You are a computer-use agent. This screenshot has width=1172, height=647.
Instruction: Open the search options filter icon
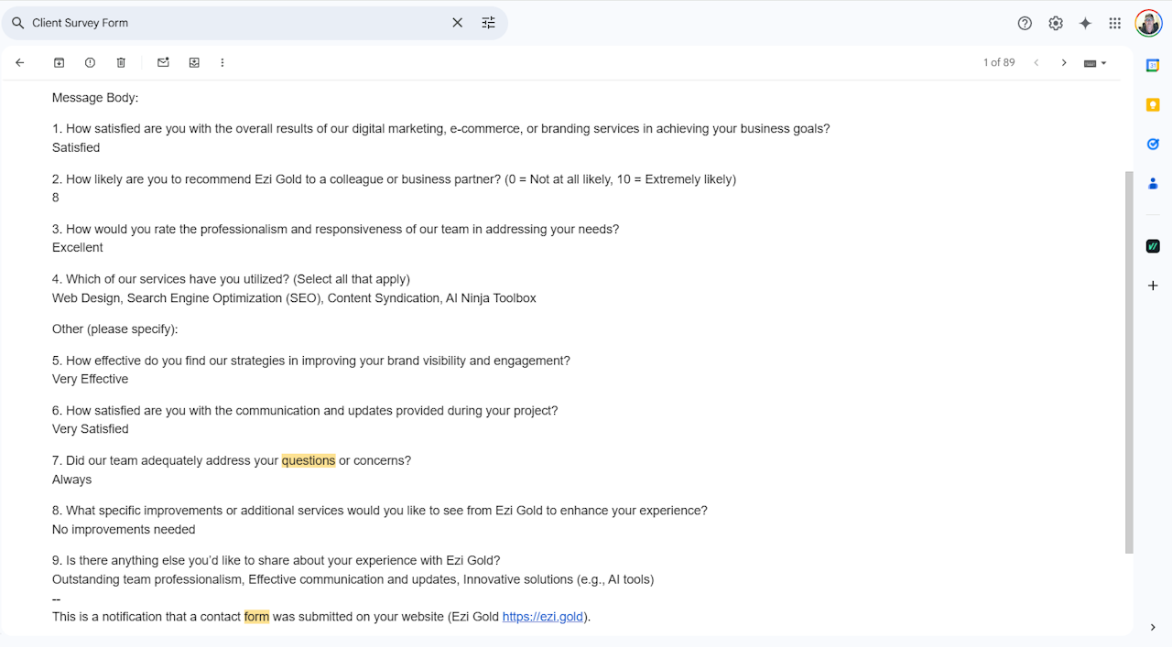(489, 23)
